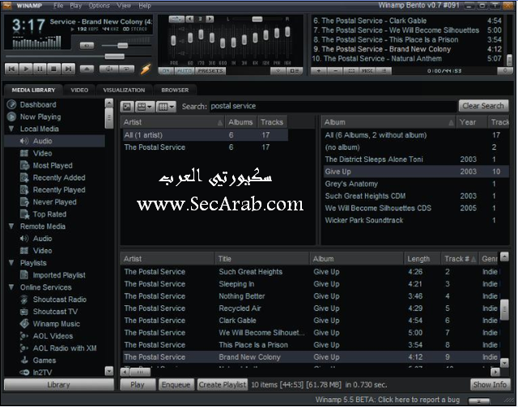The width and height of the screenshot is (518, 407).
Task: Click the next arrow beside number 3
Action: (x=210, y=19)
